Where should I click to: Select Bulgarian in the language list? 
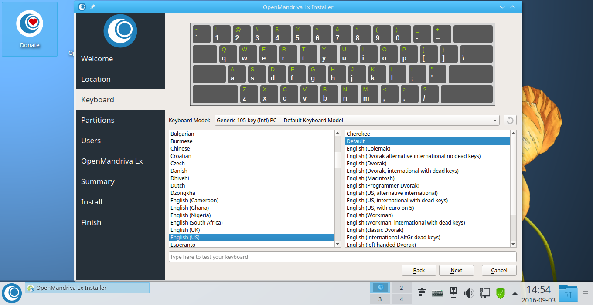252,134
